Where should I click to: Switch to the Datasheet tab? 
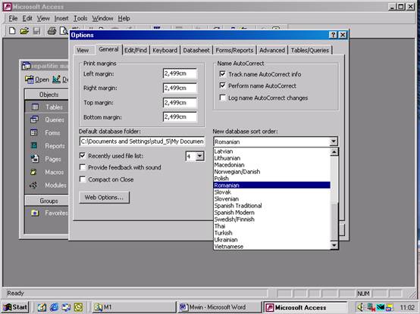pos(196,50)
